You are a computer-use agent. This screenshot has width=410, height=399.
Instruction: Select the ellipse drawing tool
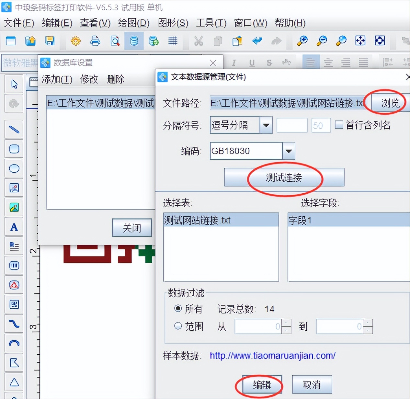coord(14,168)
